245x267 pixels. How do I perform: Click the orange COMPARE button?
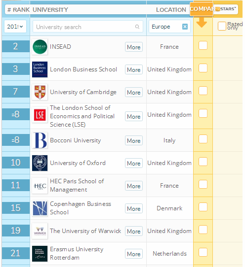point(202,9)
